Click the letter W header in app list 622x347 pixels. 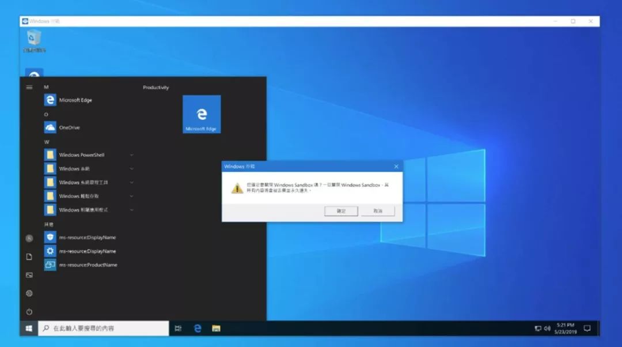click(47, 142)
